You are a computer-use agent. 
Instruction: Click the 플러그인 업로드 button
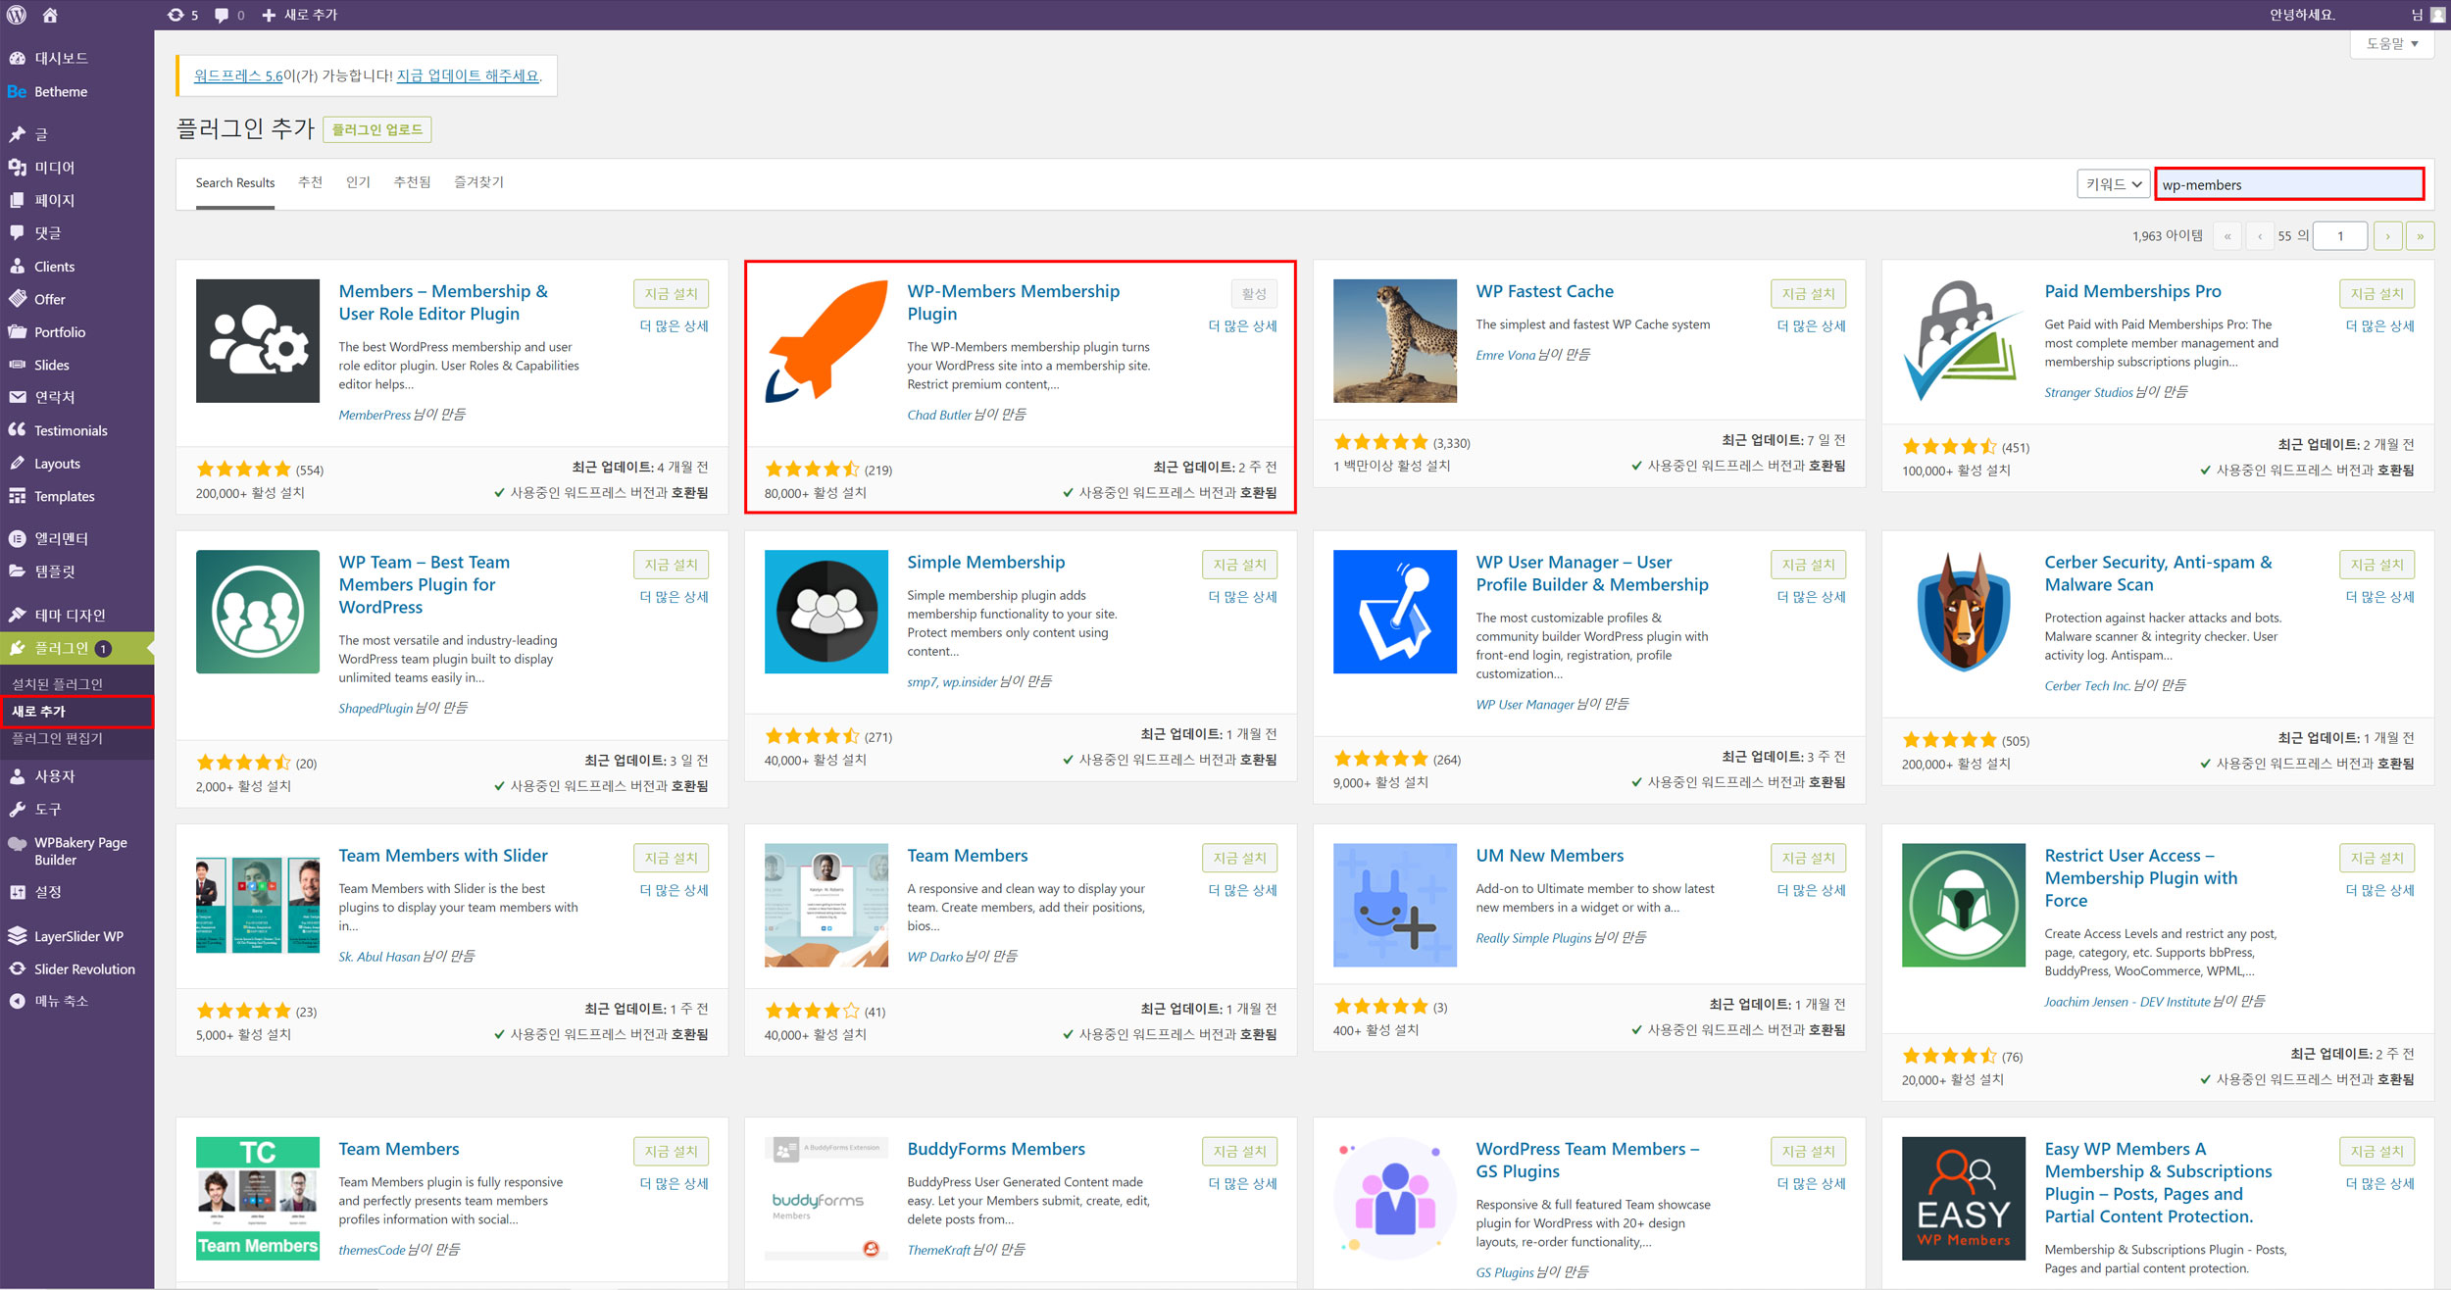[377, 129]
